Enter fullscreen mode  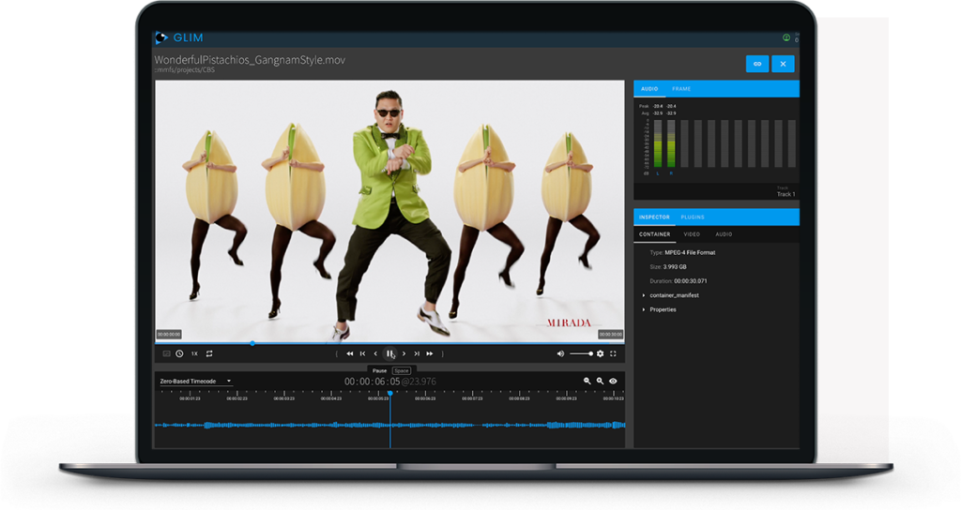(x=613, y=353)
